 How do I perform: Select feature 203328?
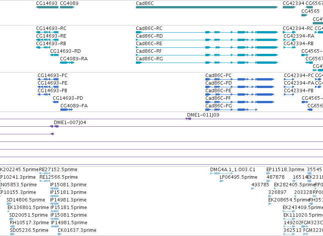303,192
